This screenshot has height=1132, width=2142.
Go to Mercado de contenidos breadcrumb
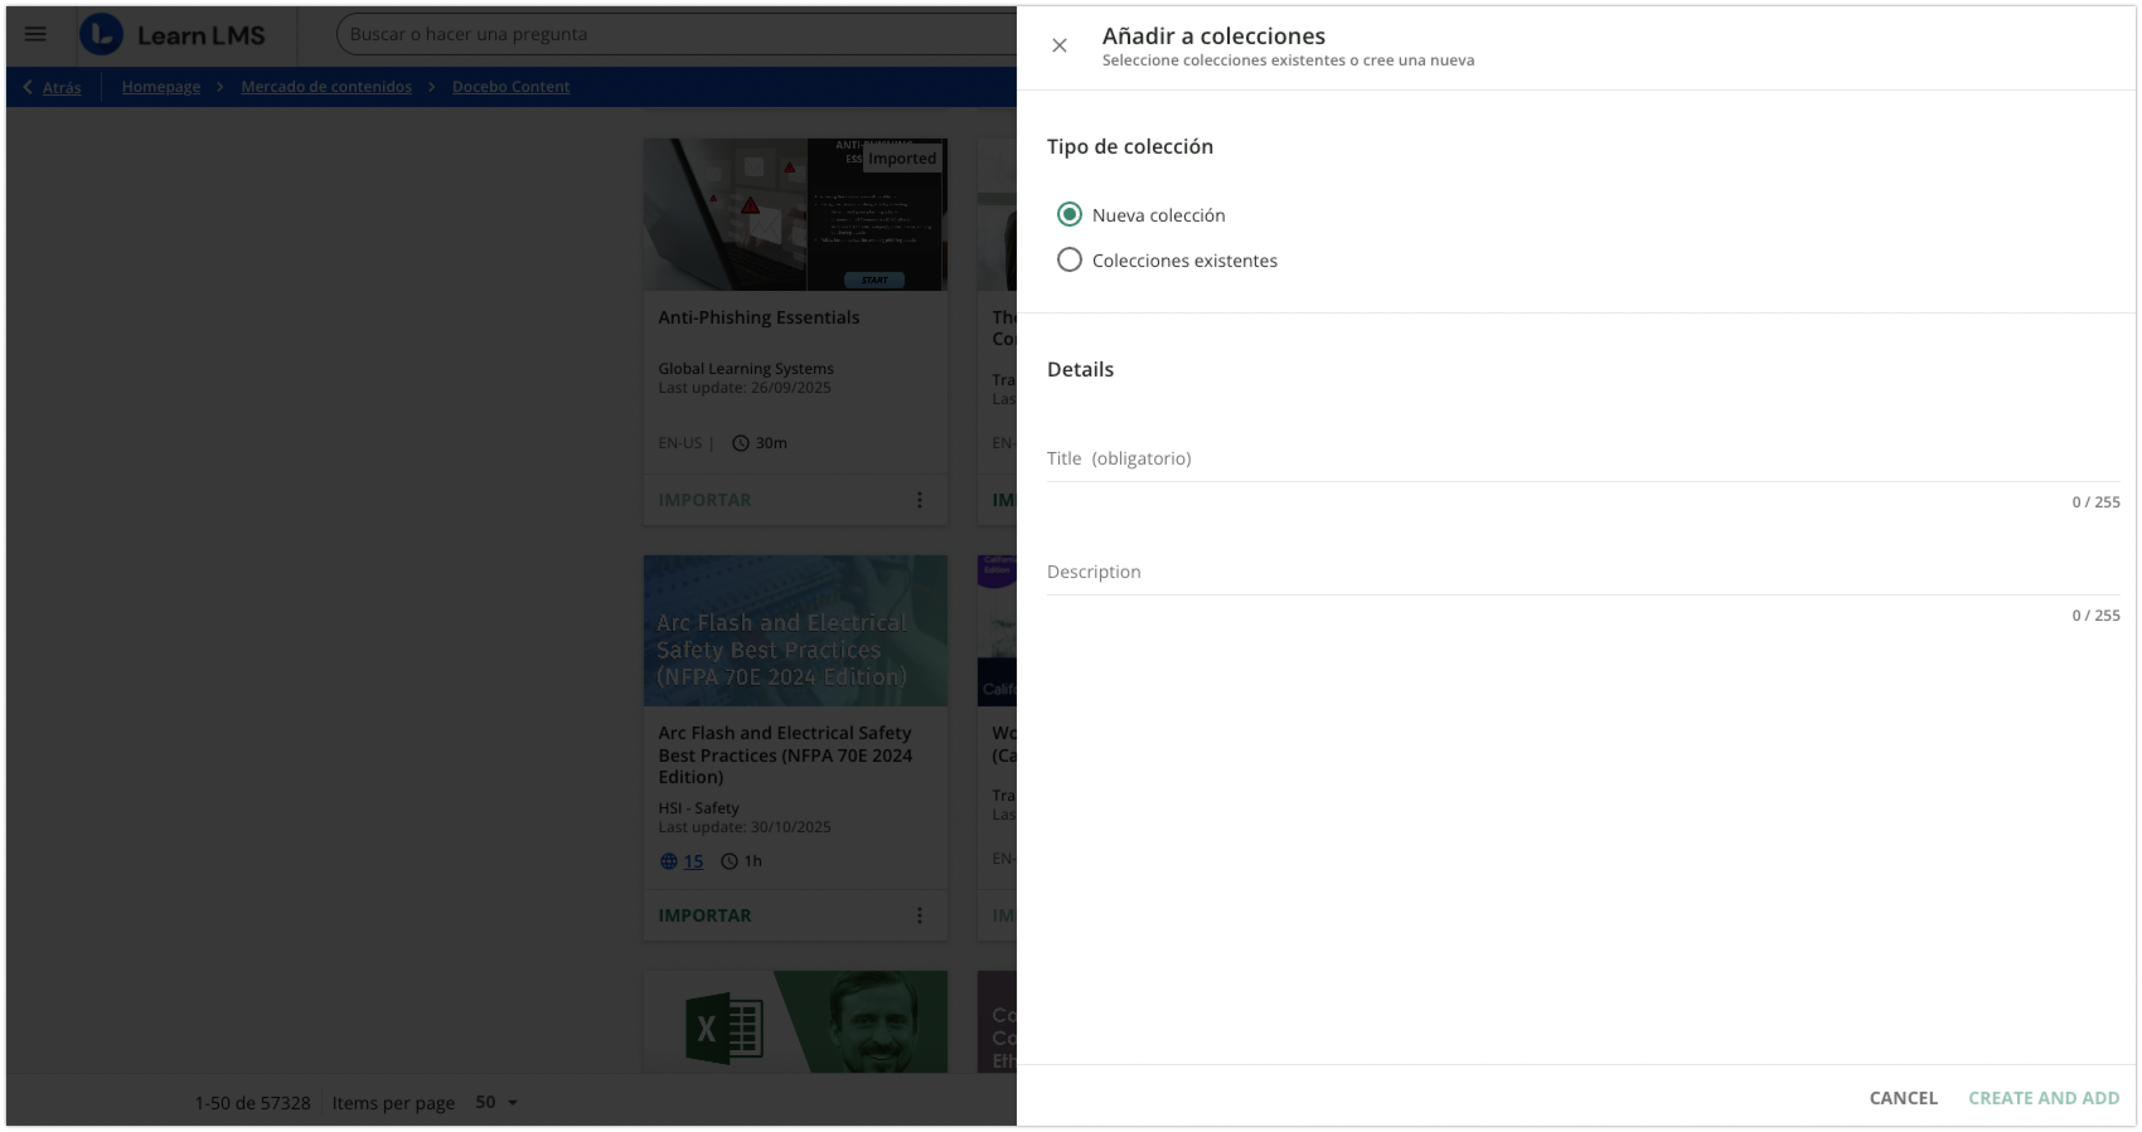point(326,86)
